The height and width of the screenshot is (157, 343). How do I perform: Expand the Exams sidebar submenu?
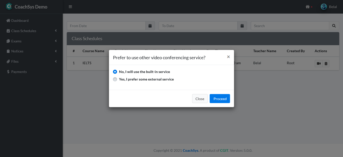pyautogui.click(x=56, y=41)
